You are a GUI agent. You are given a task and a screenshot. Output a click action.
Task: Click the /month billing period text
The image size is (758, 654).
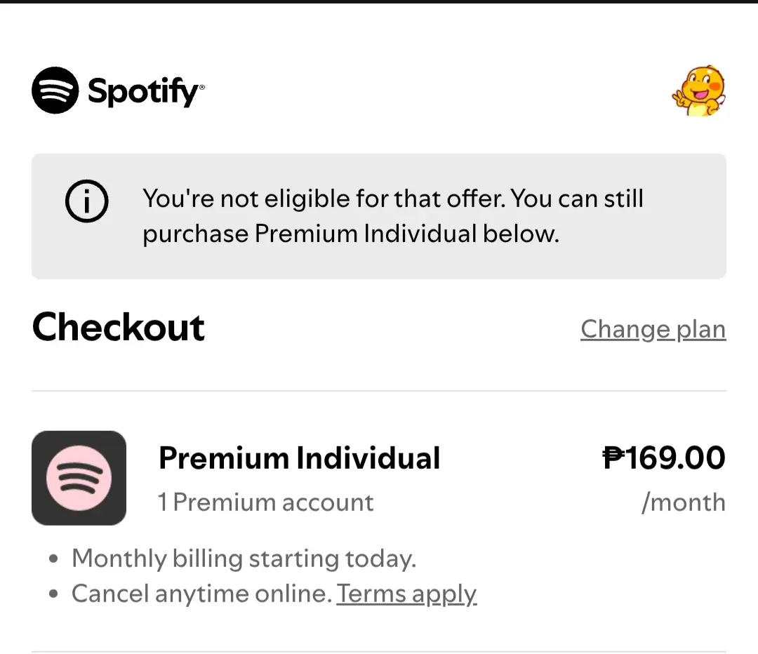(x=684, y=502)
